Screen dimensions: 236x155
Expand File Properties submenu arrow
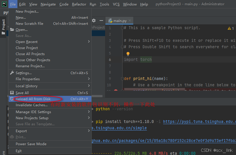(89, 79)
